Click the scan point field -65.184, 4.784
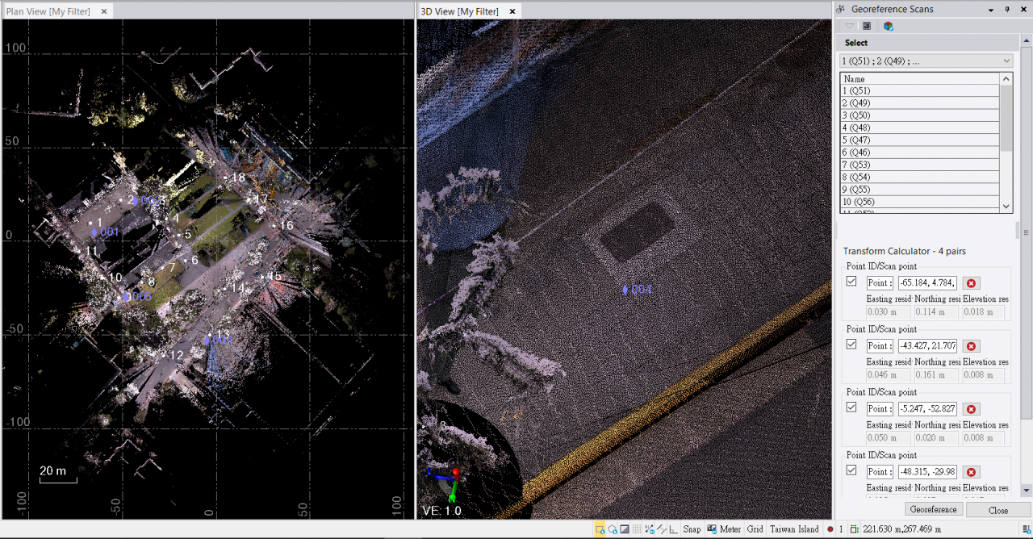 (927, 283)
